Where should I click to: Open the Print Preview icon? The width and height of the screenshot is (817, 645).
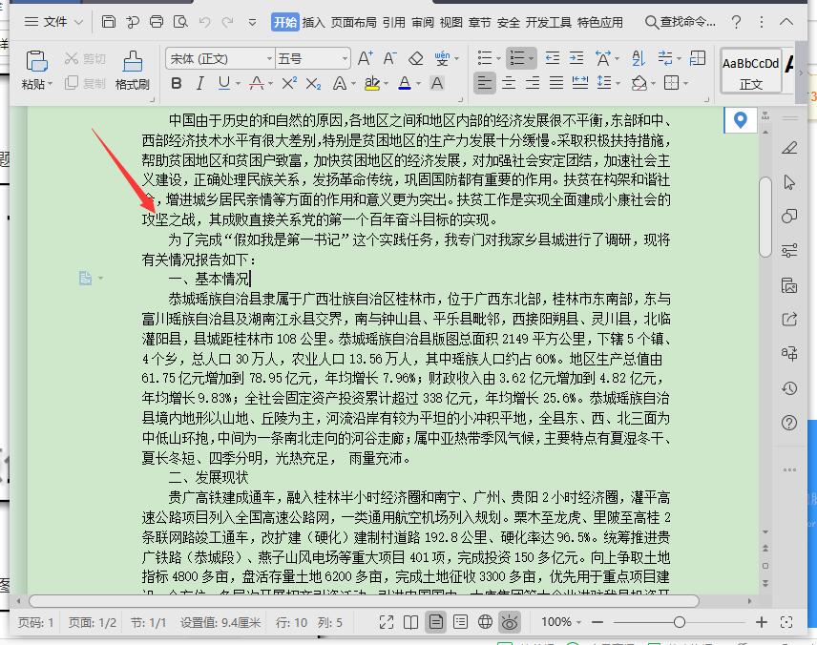click(x=180, y=22)
